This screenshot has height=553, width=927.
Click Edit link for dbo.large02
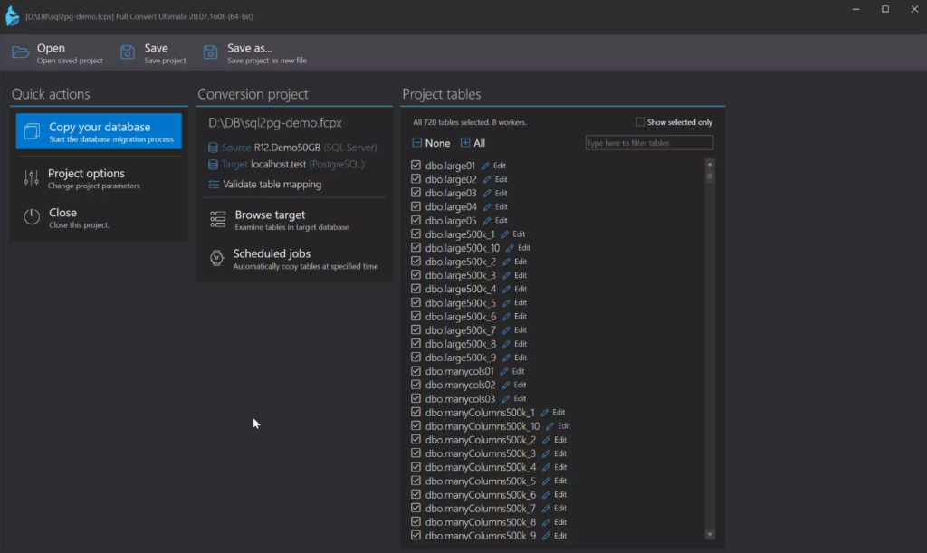[502, 179]
